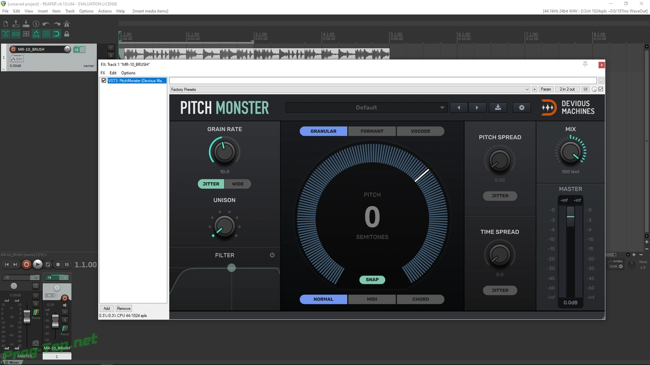Click the Undo arrow icon
This screenshot has height=365, width=650.
[46, 24]
